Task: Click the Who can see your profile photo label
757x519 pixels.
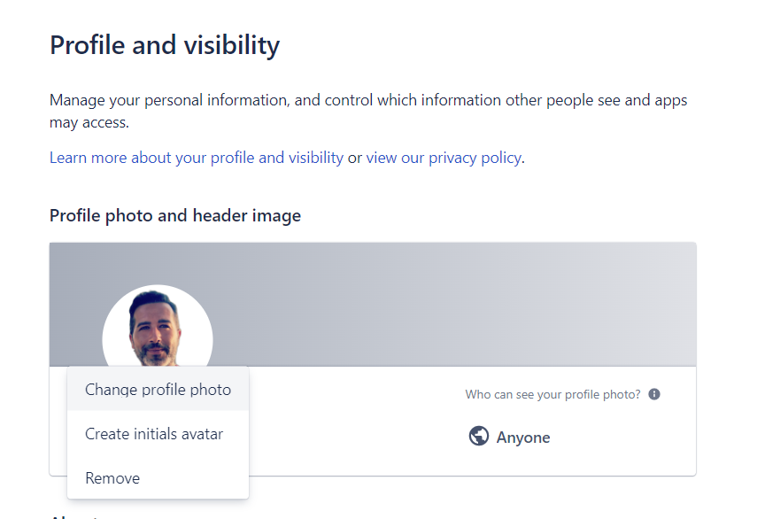Action: tap(552, 394)
